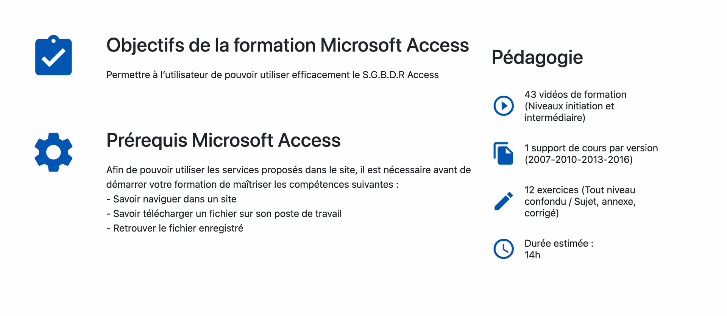Click the blue gear icon
This screenshot has height=316, width=727.
tap(53, 152)
